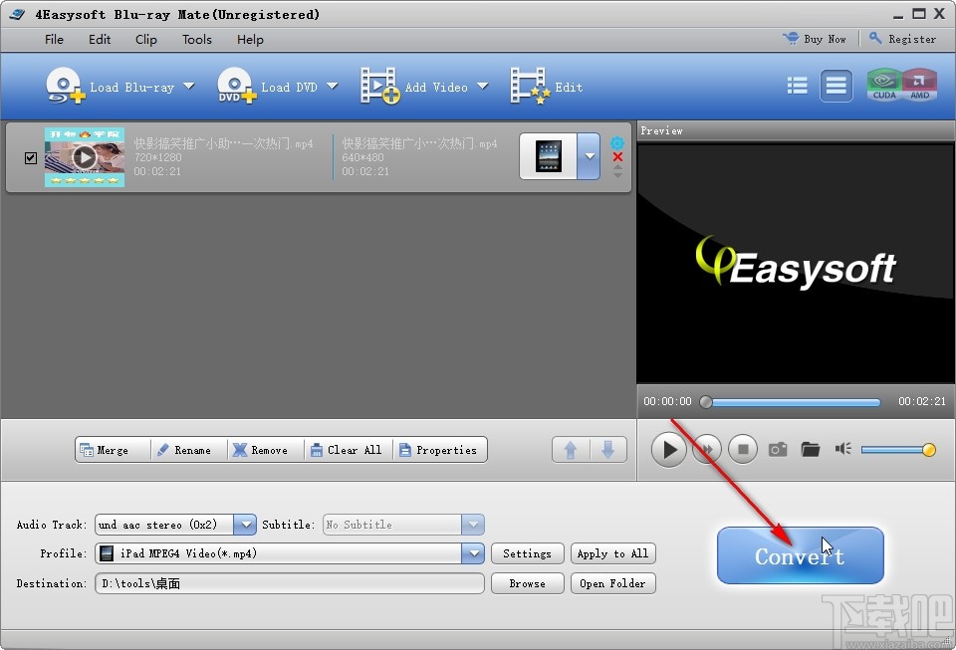Open the Clip menu
956x650 pixels.
click(x=145, y=40)
